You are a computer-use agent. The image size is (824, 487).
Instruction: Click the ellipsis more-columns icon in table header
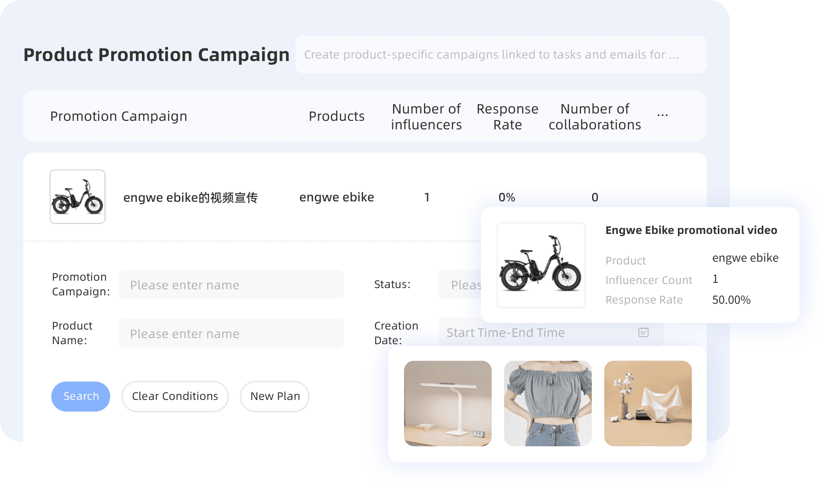coord(662,116)
